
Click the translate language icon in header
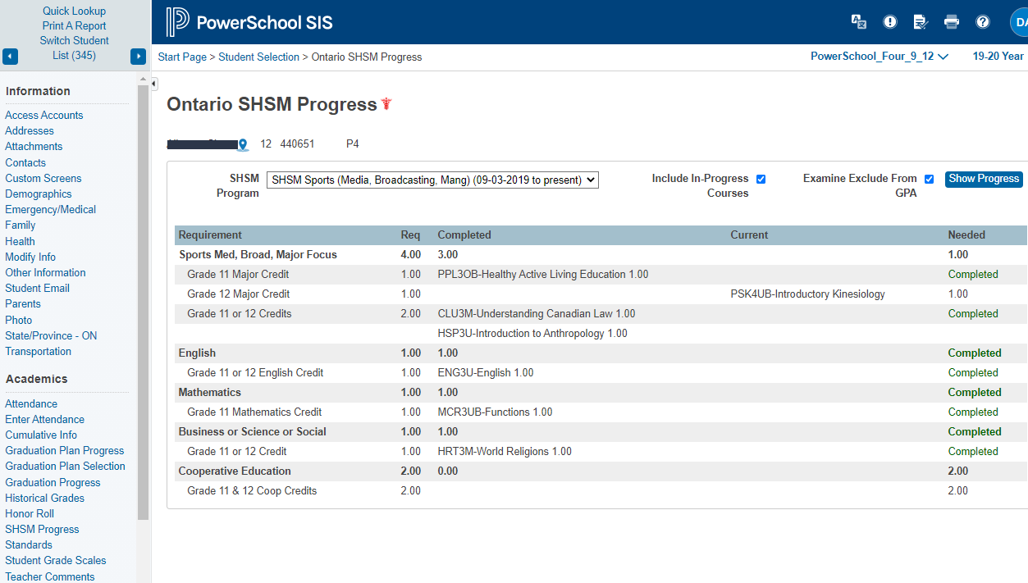859,22
